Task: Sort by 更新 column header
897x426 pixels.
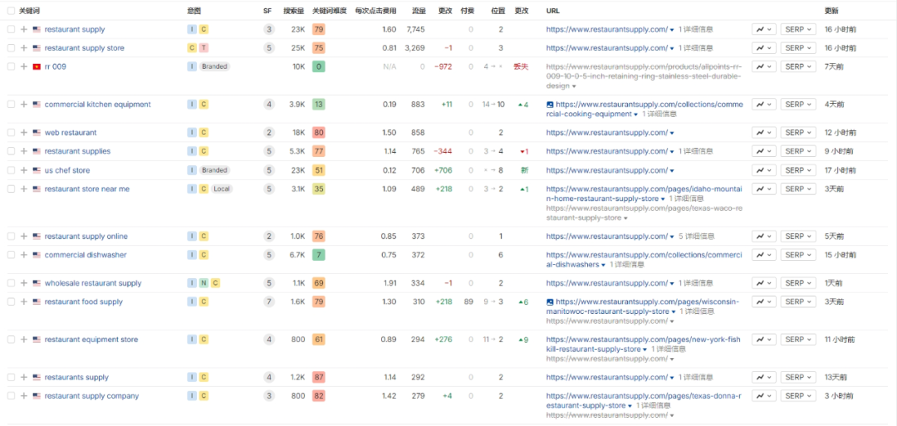Action: click(x=831, y=11)
